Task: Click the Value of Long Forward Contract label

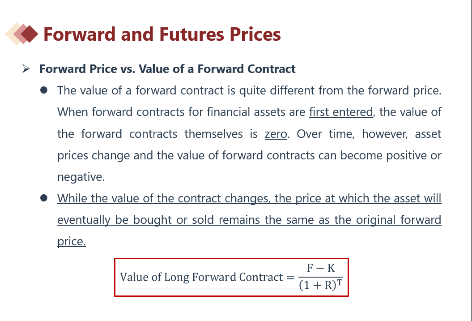Action: tap(201, 277)
